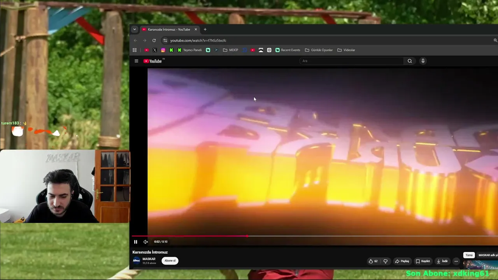Image resolution: width=498 pixels, height=280 pixels.
Task: Click the webcam overlay of the streamer
Action: pyautogui.click(x=65, y=186)
